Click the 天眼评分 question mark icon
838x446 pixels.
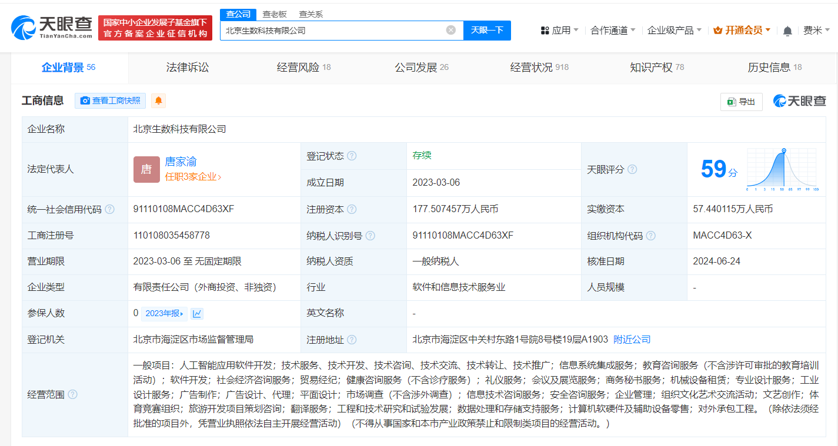[x=632, y=169]
